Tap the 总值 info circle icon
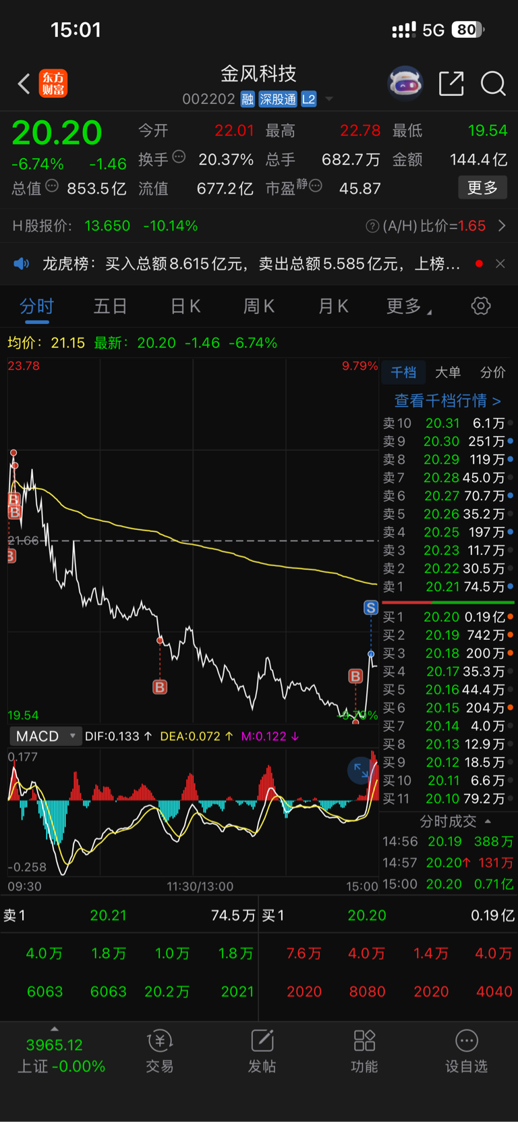Image resolution: width=518 pixels, height=1122 pixels. [x=52, y=186]
